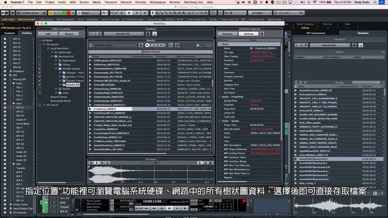Click the macOS Spotlight search icon

click(x=375, y=2)
